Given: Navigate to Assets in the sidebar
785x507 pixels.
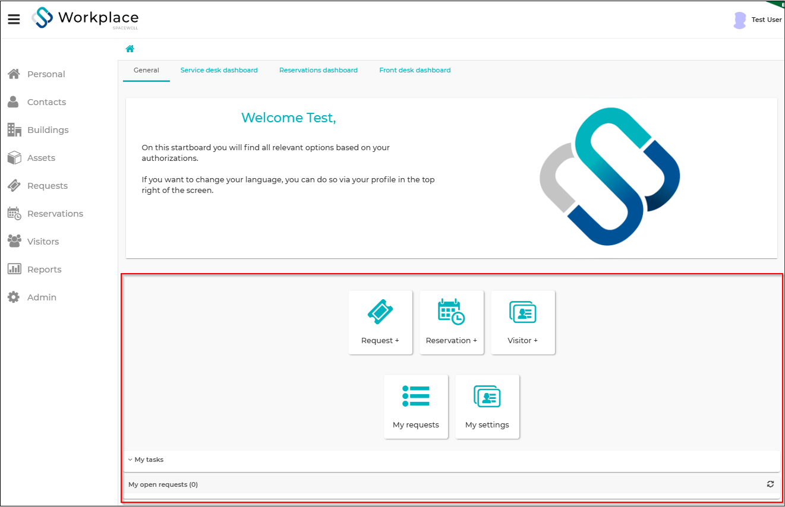Looking at the screenshot, I should (41, 158).
